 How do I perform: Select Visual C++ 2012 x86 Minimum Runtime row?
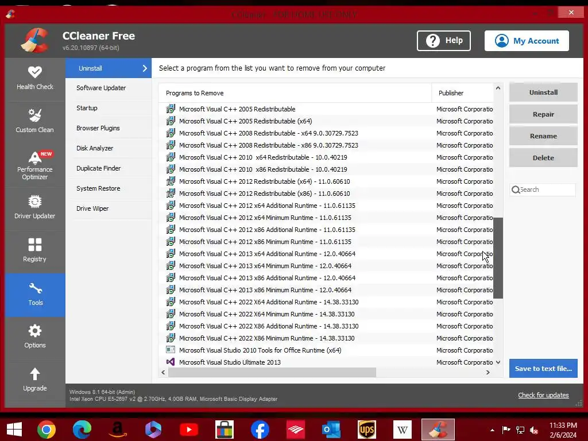(326, 242)
